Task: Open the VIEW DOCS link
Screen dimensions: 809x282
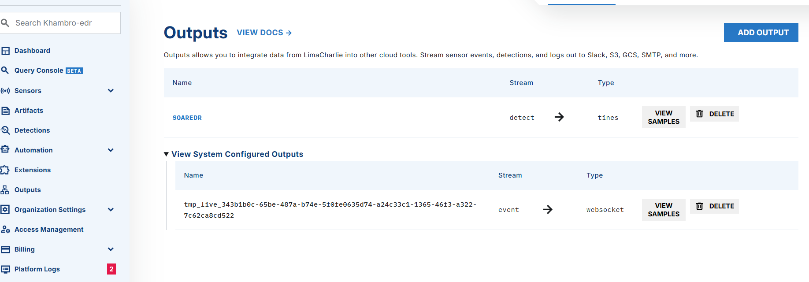Action: click(264, 33)
